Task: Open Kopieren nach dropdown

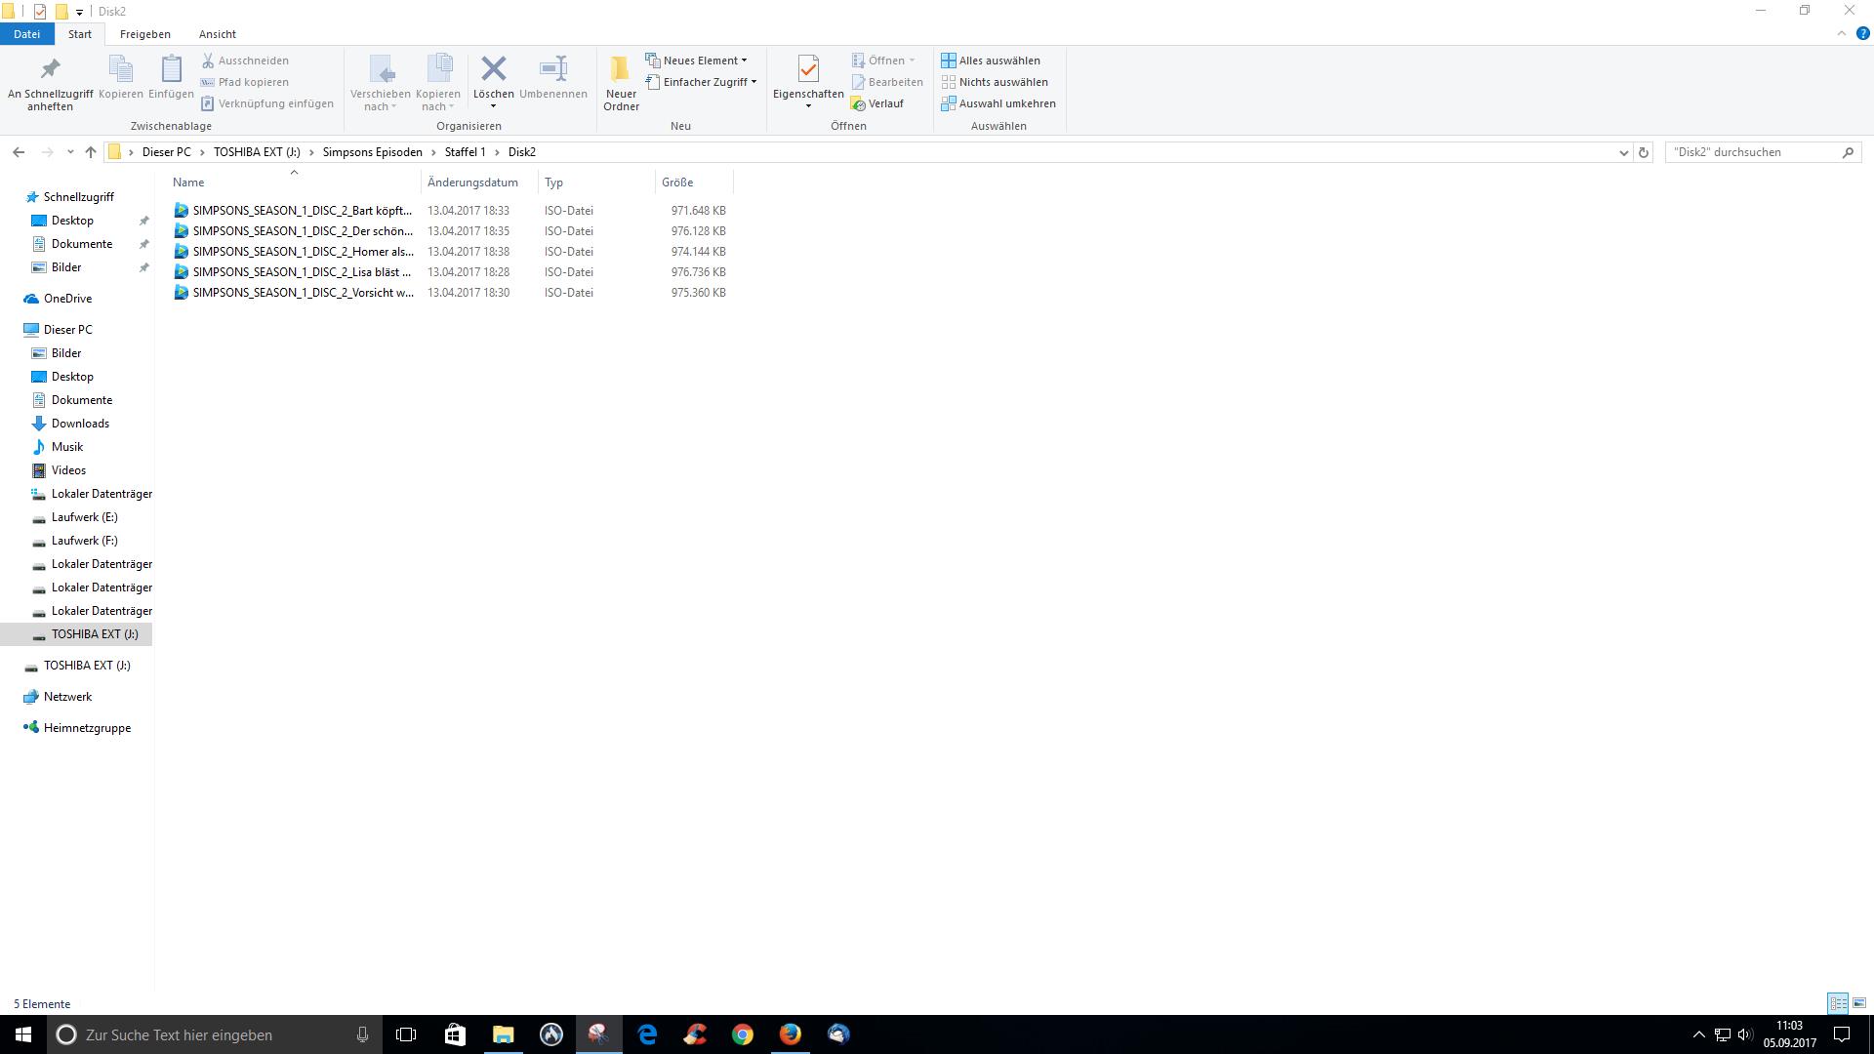Action: 437,83
